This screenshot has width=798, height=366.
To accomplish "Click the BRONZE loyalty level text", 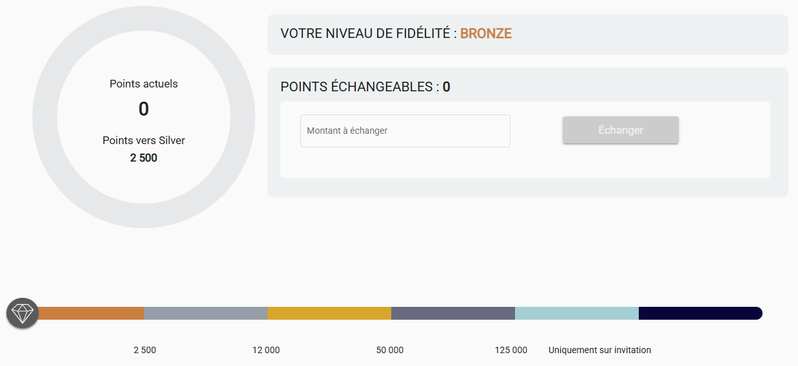I will [486, 34].
